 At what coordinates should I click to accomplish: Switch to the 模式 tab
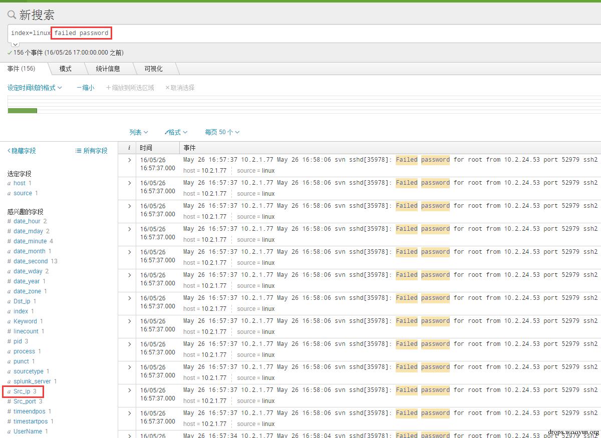coord(66,69)
